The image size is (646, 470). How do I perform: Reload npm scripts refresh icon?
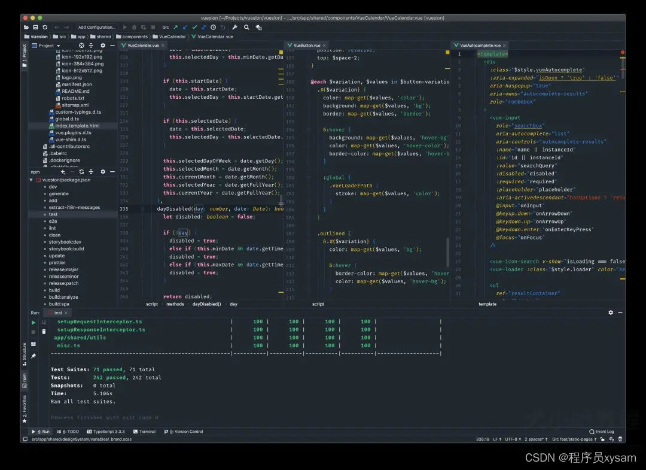[81, 171]
